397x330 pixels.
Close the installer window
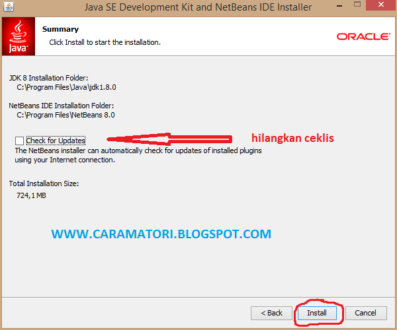pos(380,5)
